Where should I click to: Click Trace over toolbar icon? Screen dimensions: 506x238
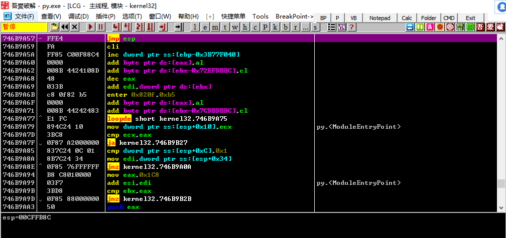coord(150,27)
